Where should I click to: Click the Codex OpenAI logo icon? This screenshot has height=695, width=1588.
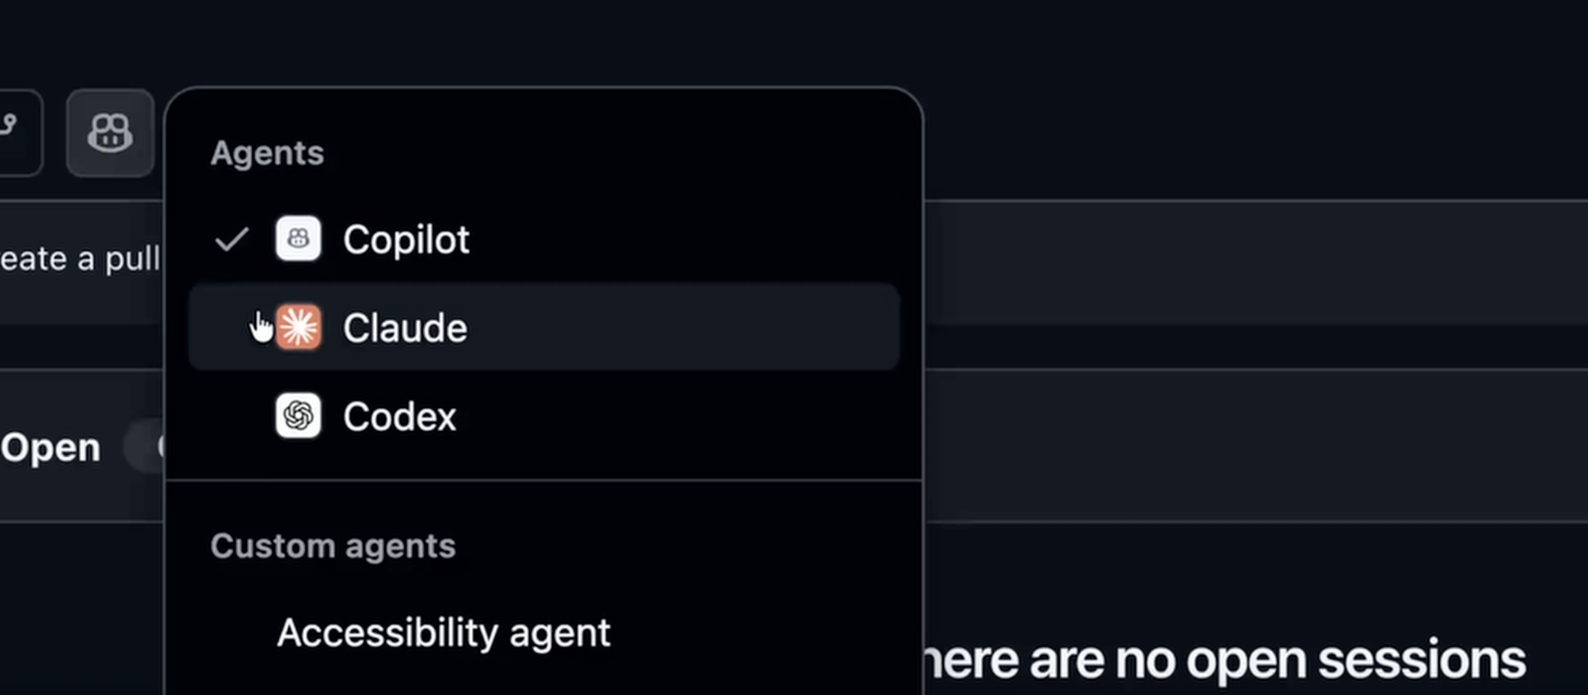tap(298, 415)
